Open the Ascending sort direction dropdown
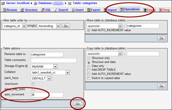The height and width of the screenshot is (110, 172). coord(49,26)
